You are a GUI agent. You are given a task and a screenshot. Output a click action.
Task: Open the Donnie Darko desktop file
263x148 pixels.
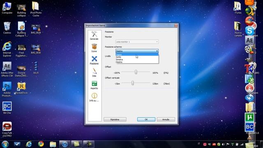[21, 71]
